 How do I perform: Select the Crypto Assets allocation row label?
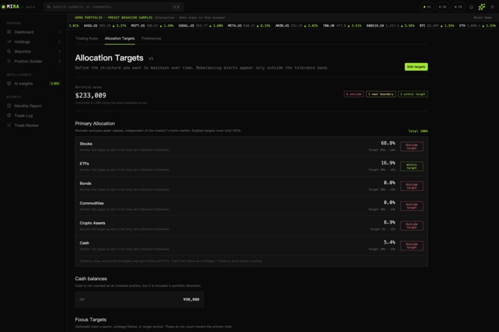coord(92,223)
